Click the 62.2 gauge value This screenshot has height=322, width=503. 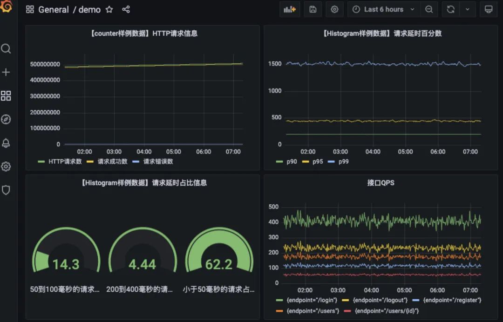[x=219, y=264]
